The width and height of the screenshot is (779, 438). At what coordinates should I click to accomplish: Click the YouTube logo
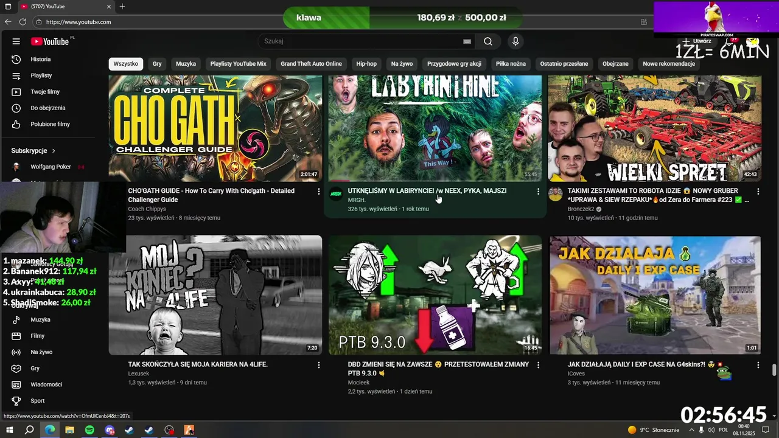coord(50,41)
